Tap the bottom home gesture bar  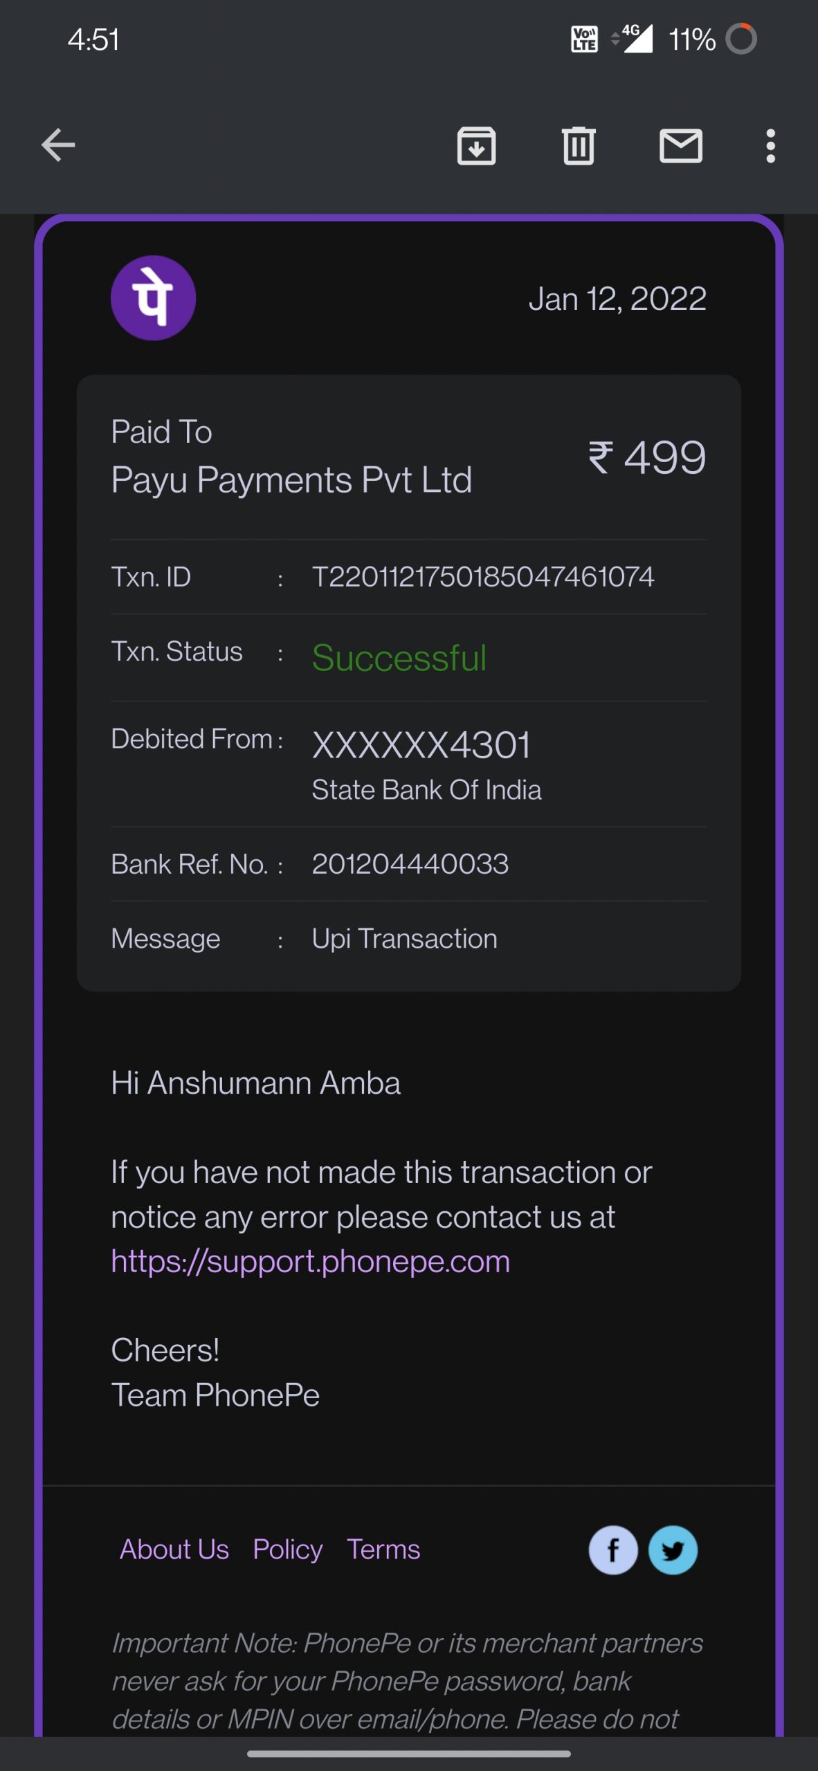409,1754
